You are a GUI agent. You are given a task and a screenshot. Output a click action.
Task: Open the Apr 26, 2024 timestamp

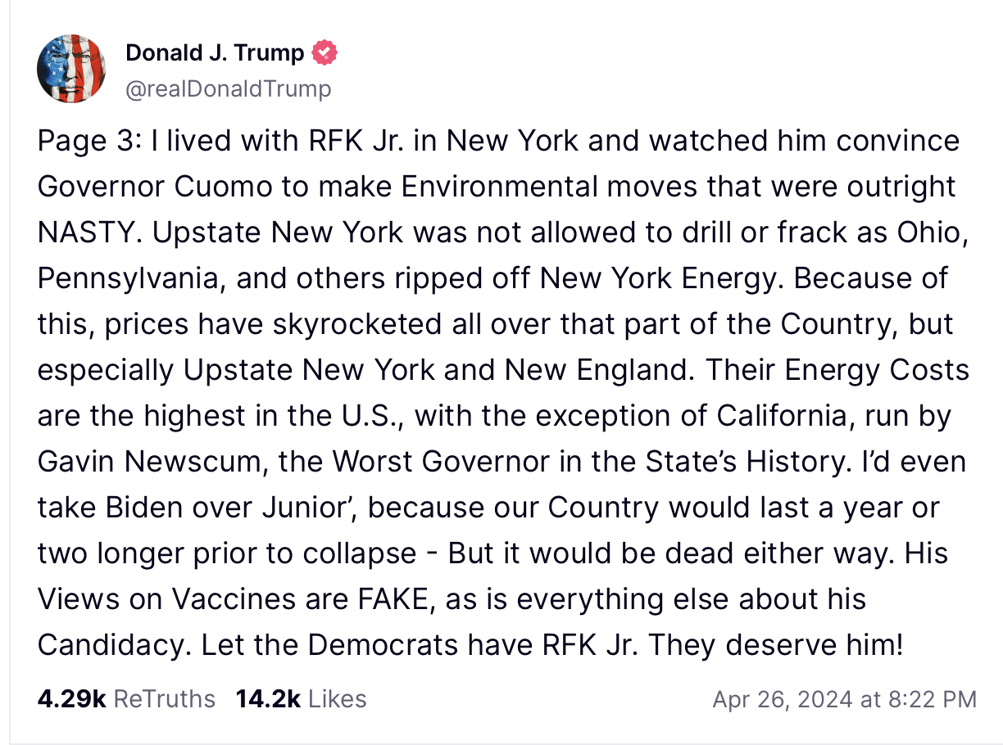pyautogui.click(x=783, y=699)
